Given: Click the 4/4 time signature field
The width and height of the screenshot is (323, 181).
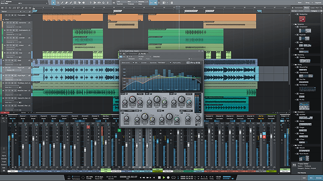Looking at the screenshot, I should [x=211, y=177].
